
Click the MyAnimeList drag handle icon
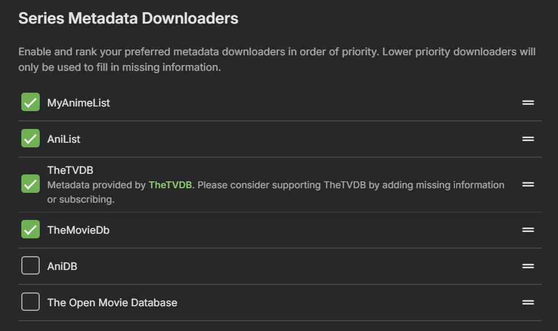tap(528, 103)
